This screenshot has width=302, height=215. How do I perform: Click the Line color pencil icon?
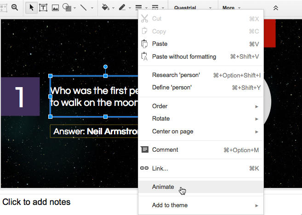click(122, 7)
